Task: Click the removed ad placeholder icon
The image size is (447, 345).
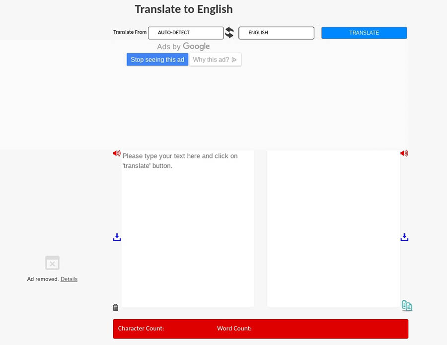Action: coord(52,263)
